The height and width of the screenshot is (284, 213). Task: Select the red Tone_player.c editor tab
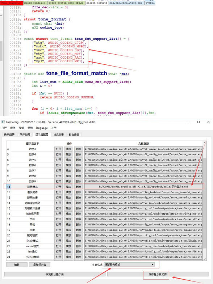12,3
